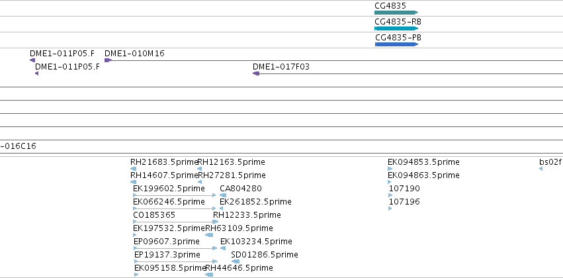Click the teal CG4835 gene arrow glyph
This screenshot has width=563, height=278.
pyautogui.click(x=396, y=13)
